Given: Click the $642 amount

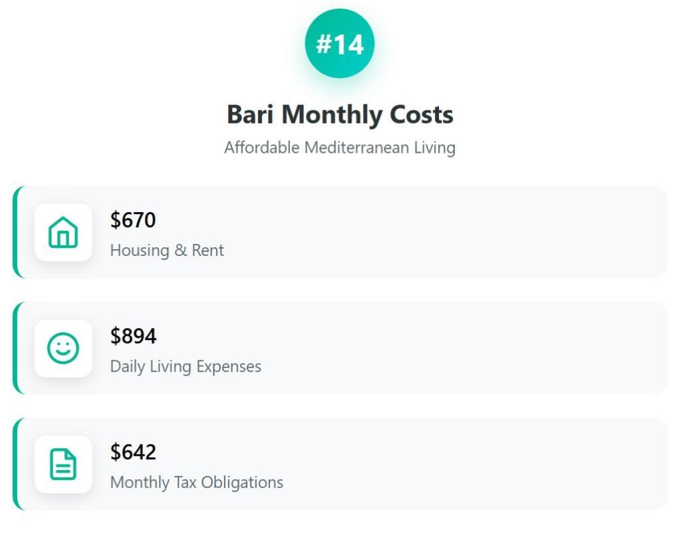Looking at the screenshot, I should [133, 452].
